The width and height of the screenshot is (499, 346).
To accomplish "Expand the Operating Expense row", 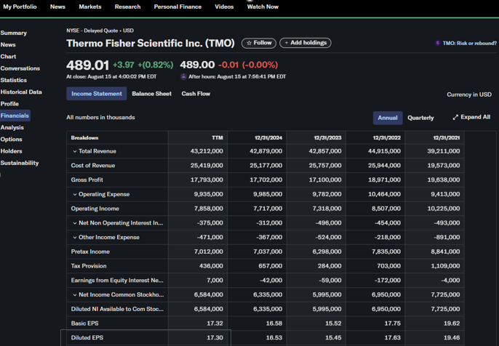I will click(75, 194).
